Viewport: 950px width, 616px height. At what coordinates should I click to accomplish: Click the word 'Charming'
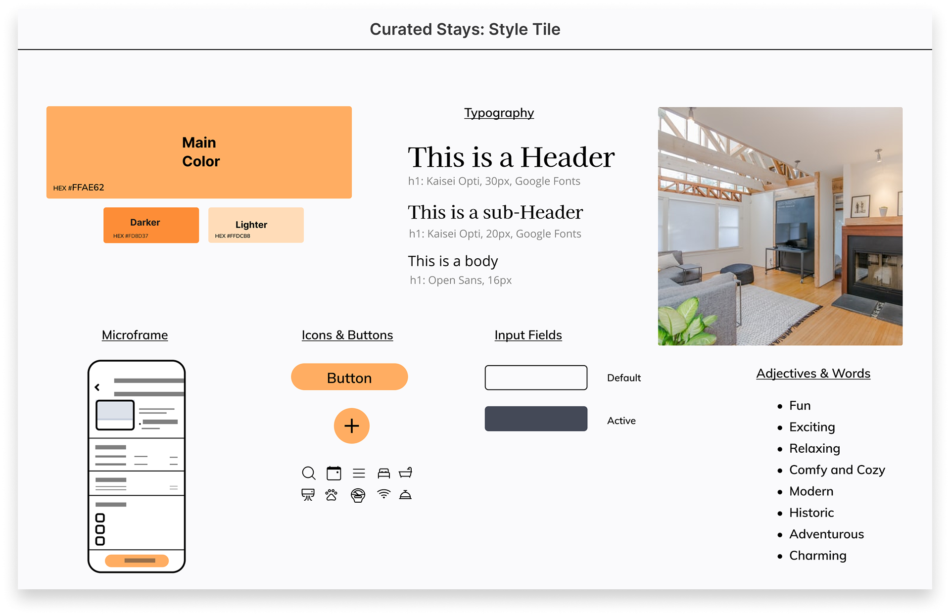(x=818, y=556)
